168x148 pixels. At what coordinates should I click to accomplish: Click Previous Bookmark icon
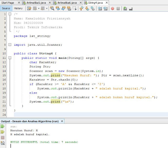pyautogui.click(x=82, y=8)
